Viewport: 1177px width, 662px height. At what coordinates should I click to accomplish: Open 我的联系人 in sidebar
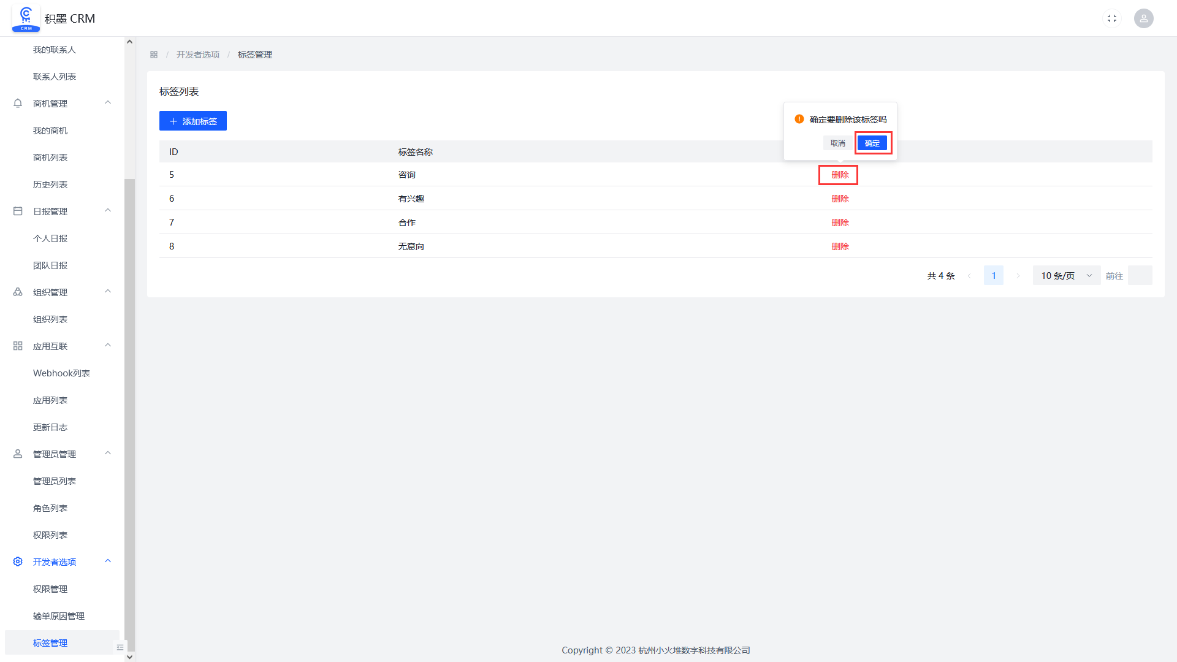pos(55,50)
